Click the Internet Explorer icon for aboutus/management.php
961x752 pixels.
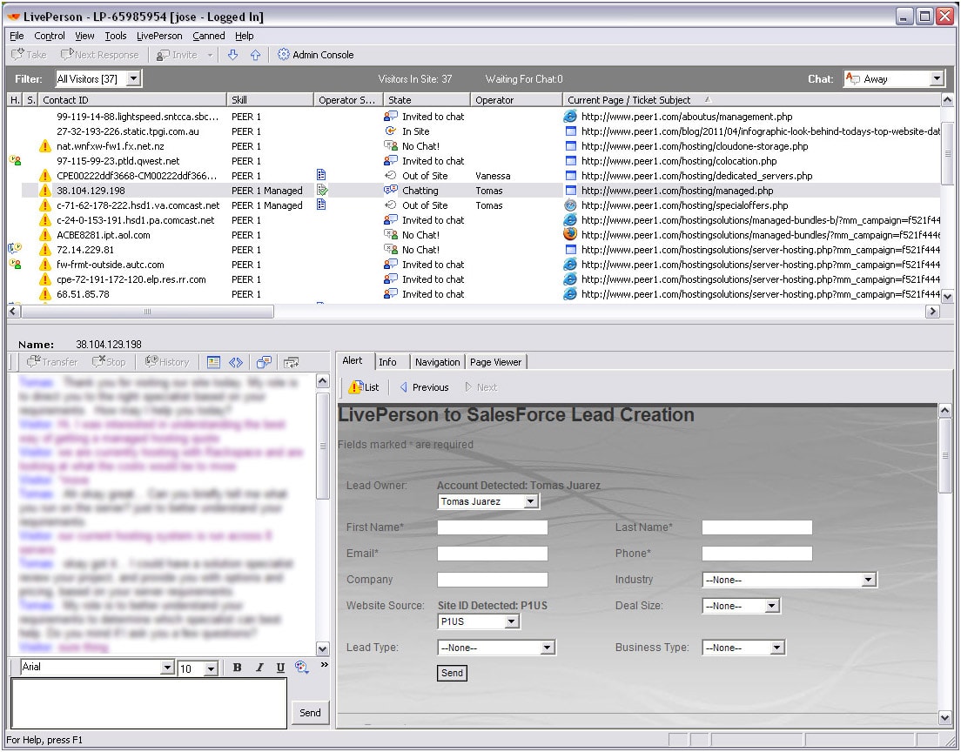click(570, 116)
